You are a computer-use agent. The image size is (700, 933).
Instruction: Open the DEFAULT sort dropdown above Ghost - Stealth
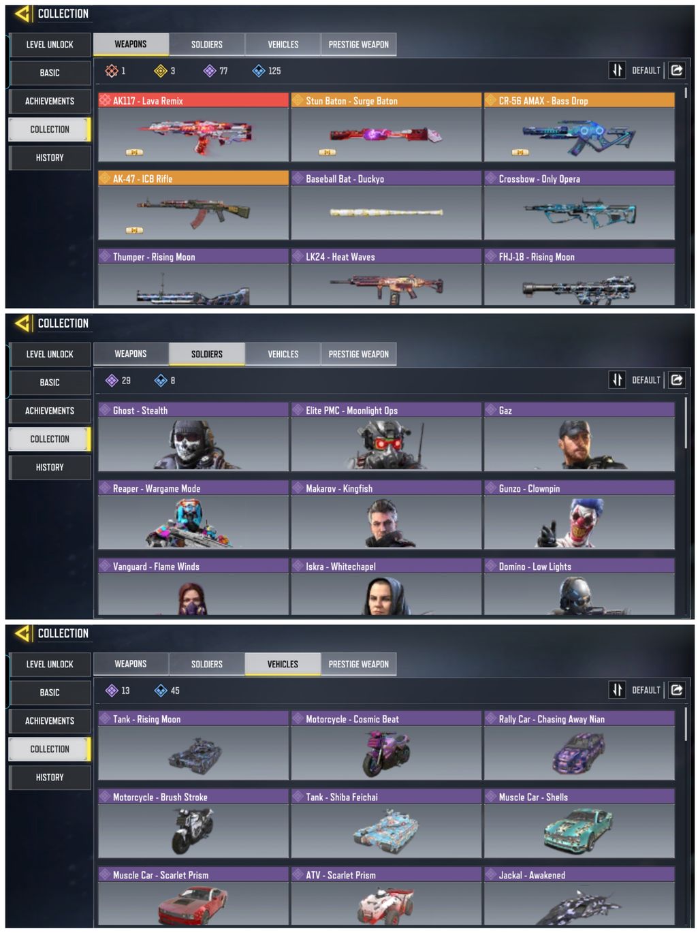coord(646,380)
